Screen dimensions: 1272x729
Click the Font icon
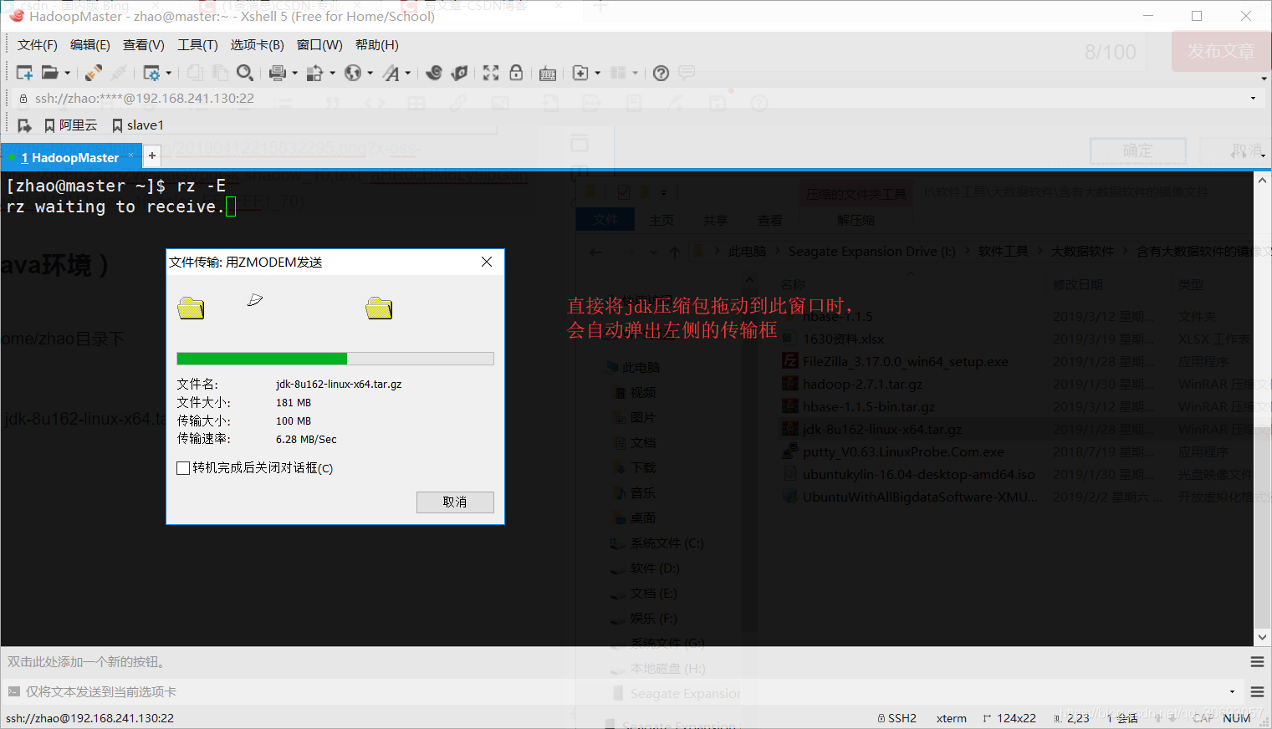pyautogui.click(x=391, y=73)
